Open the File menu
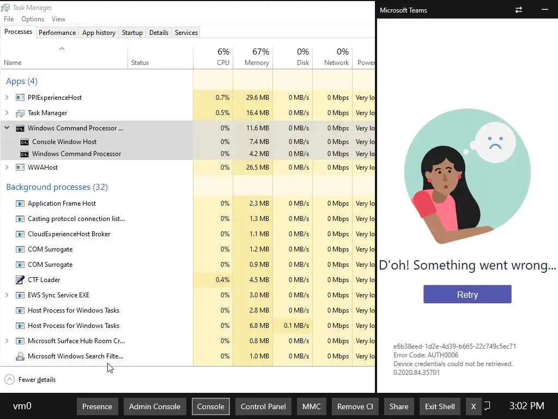Image resolution: width=558 pixels, height=419 pixels. [9, 19]
